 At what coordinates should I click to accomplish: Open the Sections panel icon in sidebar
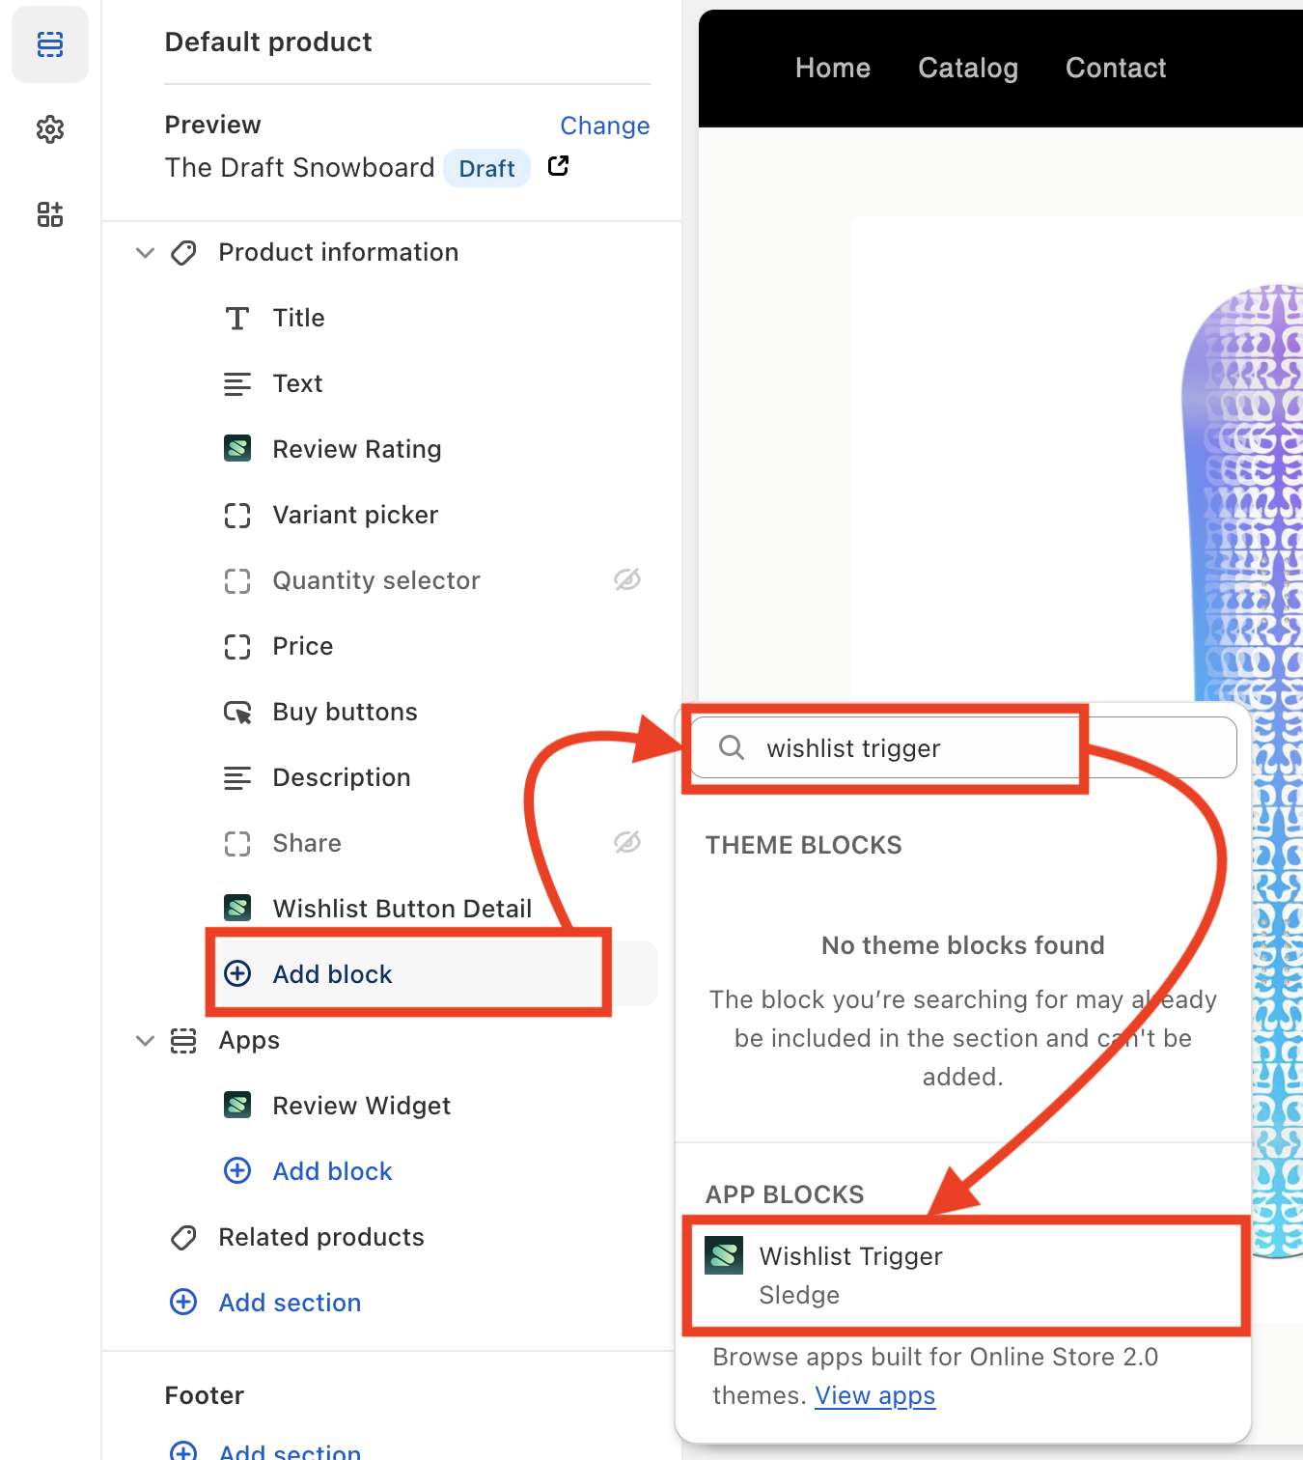(x=50, y=44)
